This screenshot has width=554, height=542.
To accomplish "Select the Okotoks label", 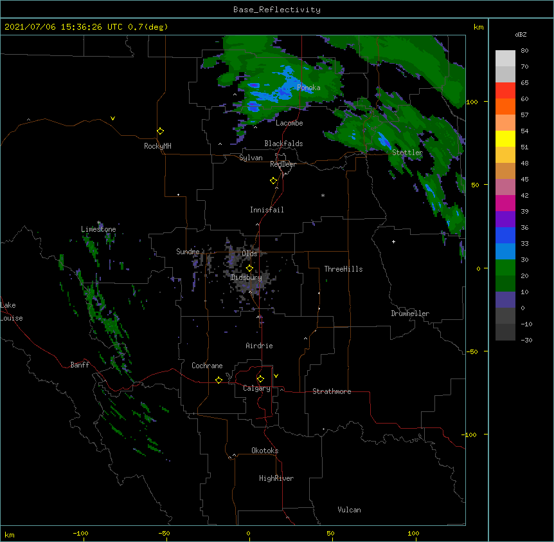I will 265,451.
